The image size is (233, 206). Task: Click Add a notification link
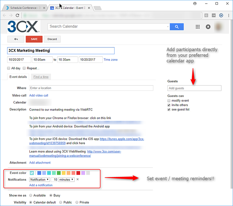pos(41,185)
